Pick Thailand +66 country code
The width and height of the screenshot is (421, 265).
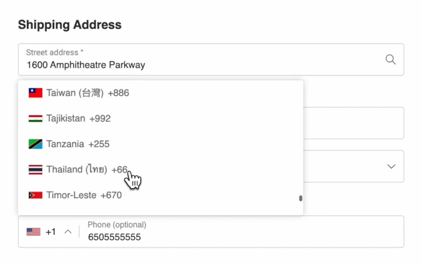click(161, 169)
